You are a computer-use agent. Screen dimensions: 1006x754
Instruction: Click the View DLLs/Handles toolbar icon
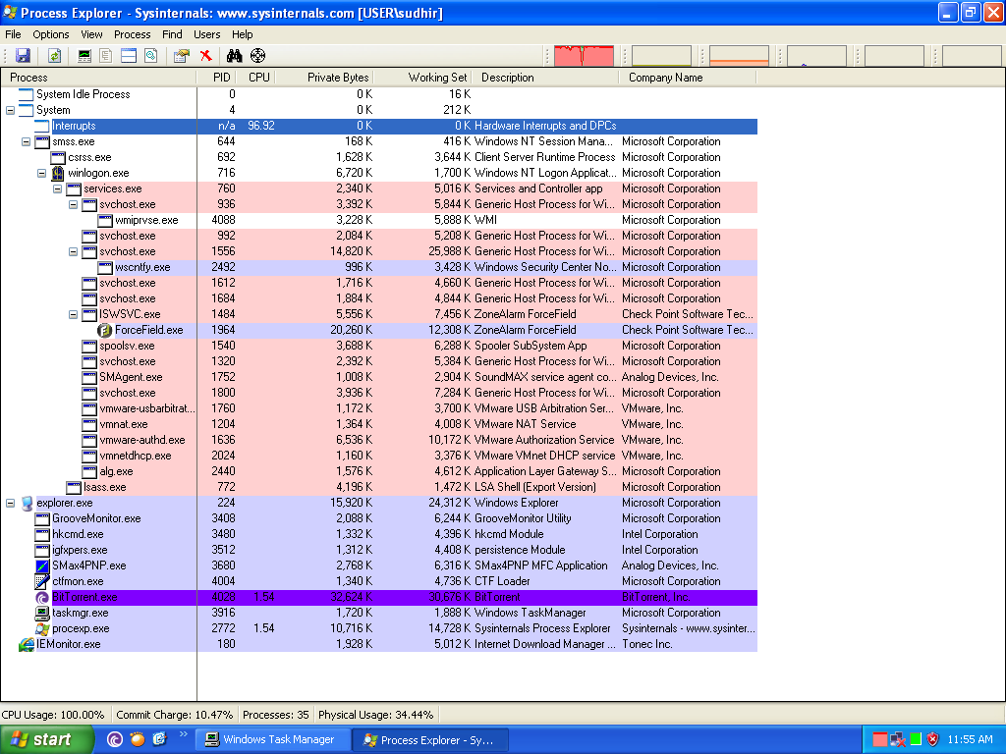tap(150, 56)
